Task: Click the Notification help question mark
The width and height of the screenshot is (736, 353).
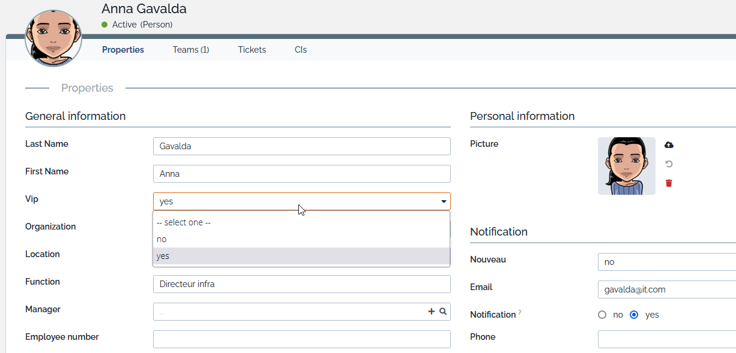Action: coord(520,312)
